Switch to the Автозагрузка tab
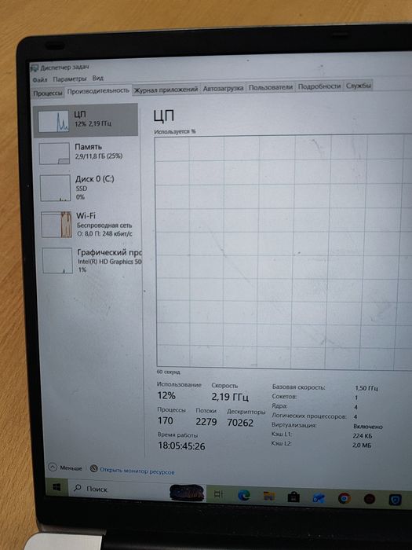Image resolution: width=412 pixels, height=550 pixels. (223, 88)
